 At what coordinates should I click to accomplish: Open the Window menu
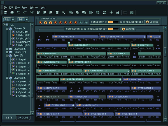tap(34, 7)
